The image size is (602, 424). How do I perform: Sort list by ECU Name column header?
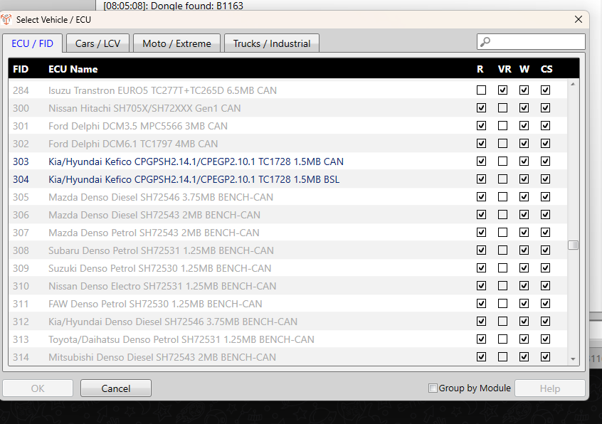[x=73, y=69]
